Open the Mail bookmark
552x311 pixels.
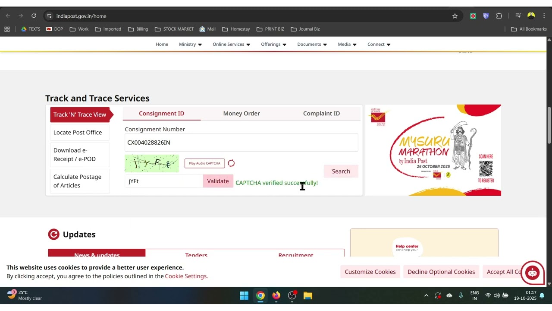tap(207, 29)
